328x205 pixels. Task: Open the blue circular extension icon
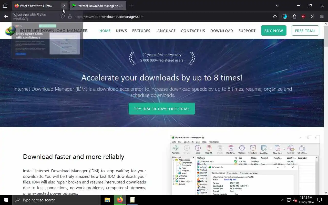click(285, 17)
